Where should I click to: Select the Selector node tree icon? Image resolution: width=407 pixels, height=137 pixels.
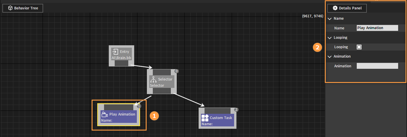153,79
